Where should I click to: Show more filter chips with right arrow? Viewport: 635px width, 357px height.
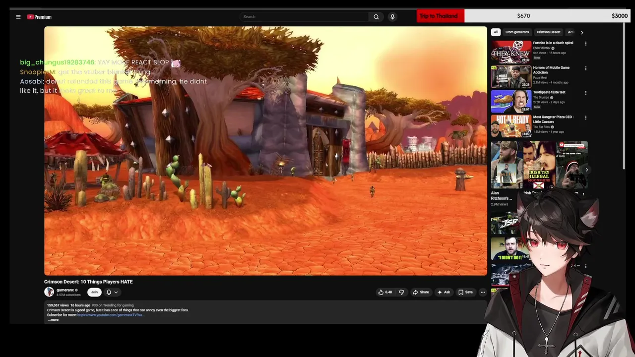tap(582, 32)
